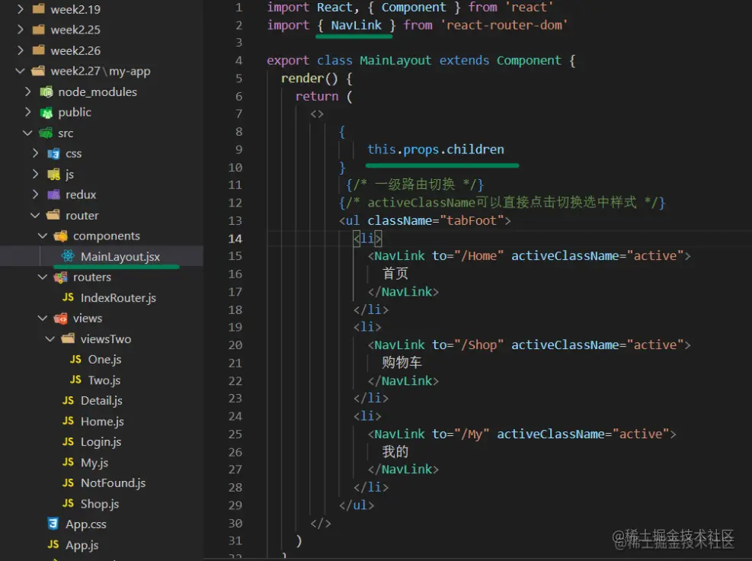Expand the week2.19 folder chevron

20,8
